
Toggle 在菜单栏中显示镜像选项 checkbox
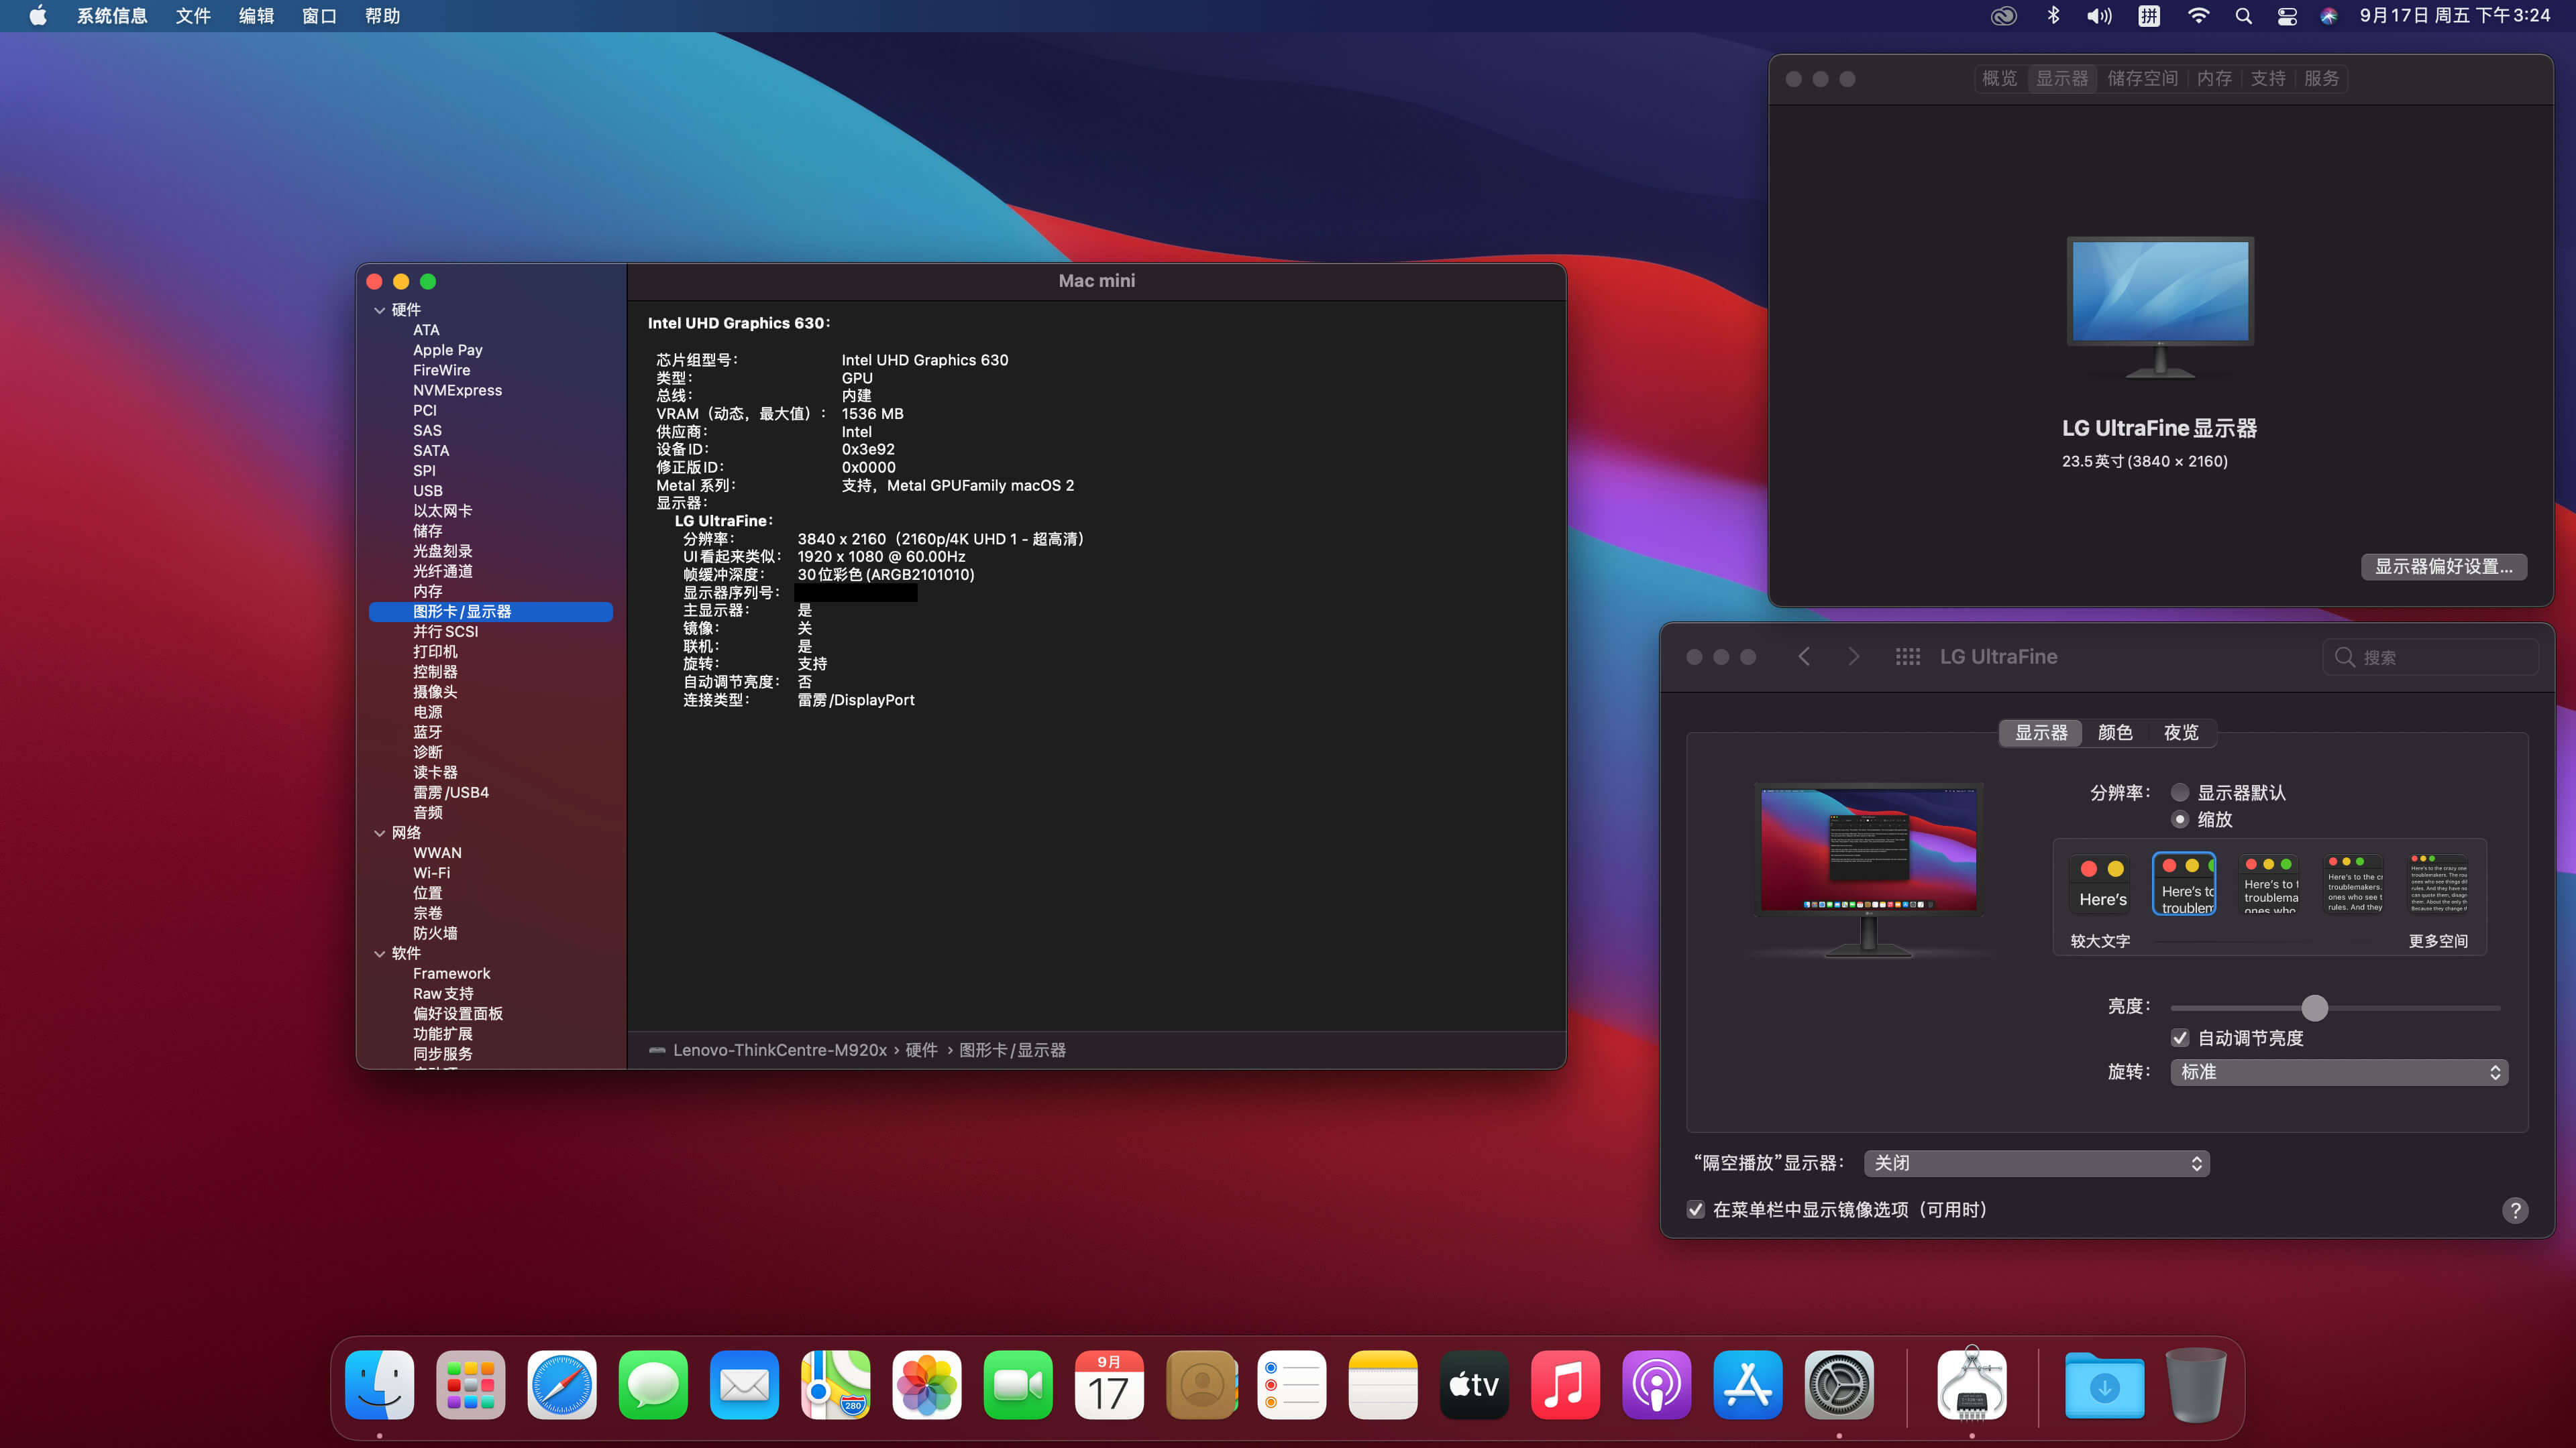click(x=1696, y=1209)
